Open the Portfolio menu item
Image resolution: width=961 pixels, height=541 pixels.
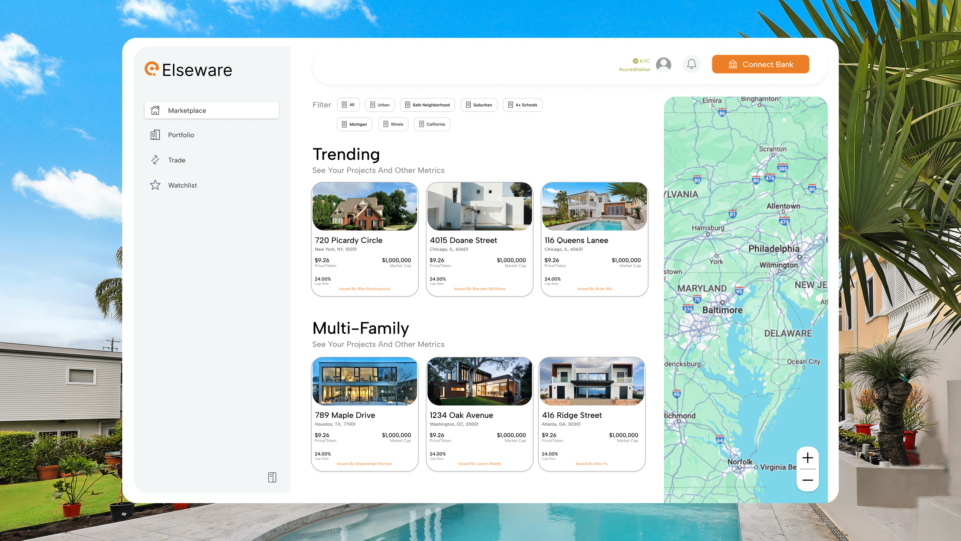181,135
